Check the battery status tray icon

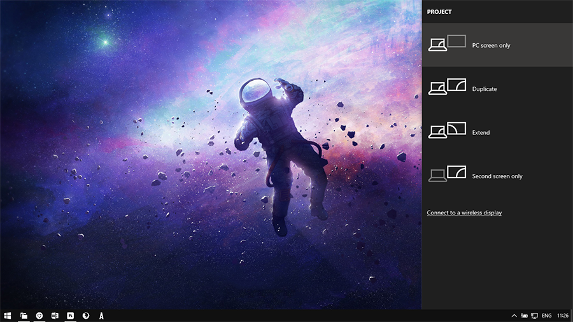click(x=524, y=316)
